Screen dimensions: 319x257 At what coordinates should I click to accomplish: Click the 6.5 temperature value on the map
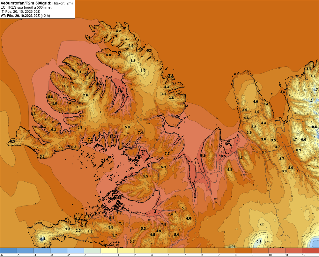pos(12,141)
